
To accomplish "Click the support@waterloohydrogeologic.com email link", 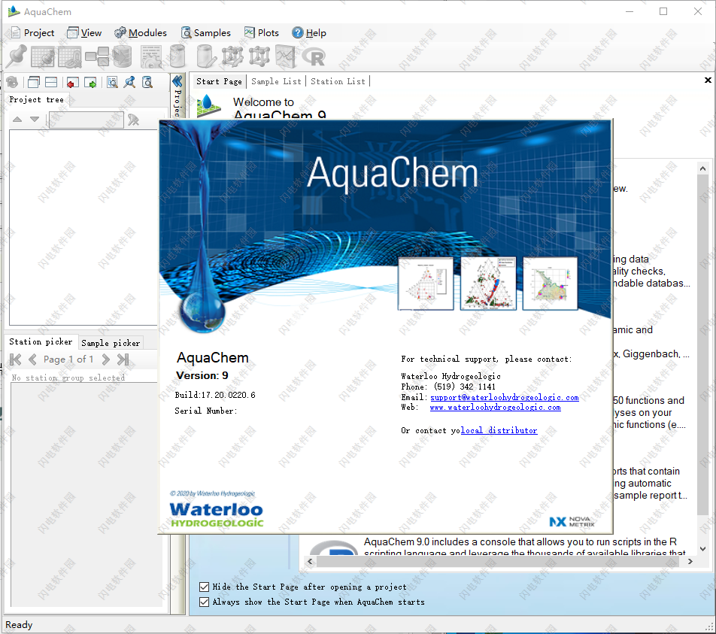I will tap(505, 397).
